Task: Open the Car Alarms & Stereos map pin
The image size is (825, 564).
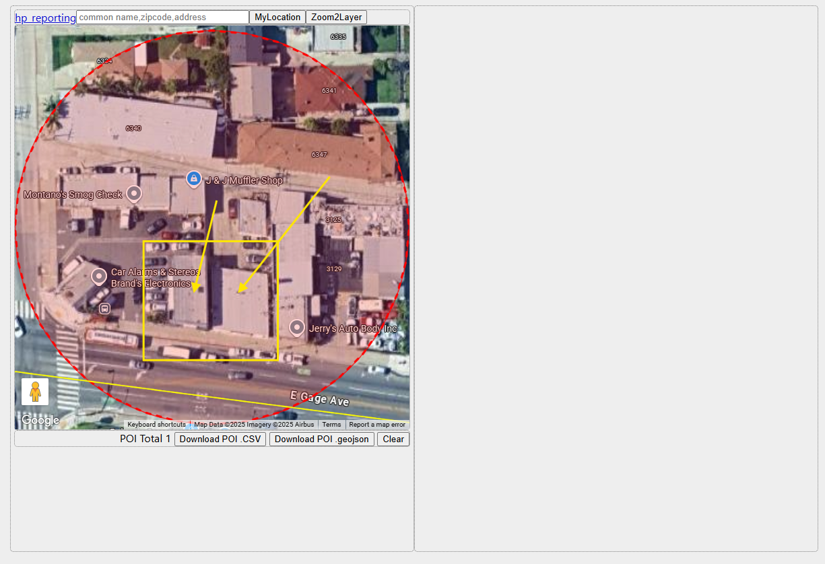Action: click(x=99, y=277)
